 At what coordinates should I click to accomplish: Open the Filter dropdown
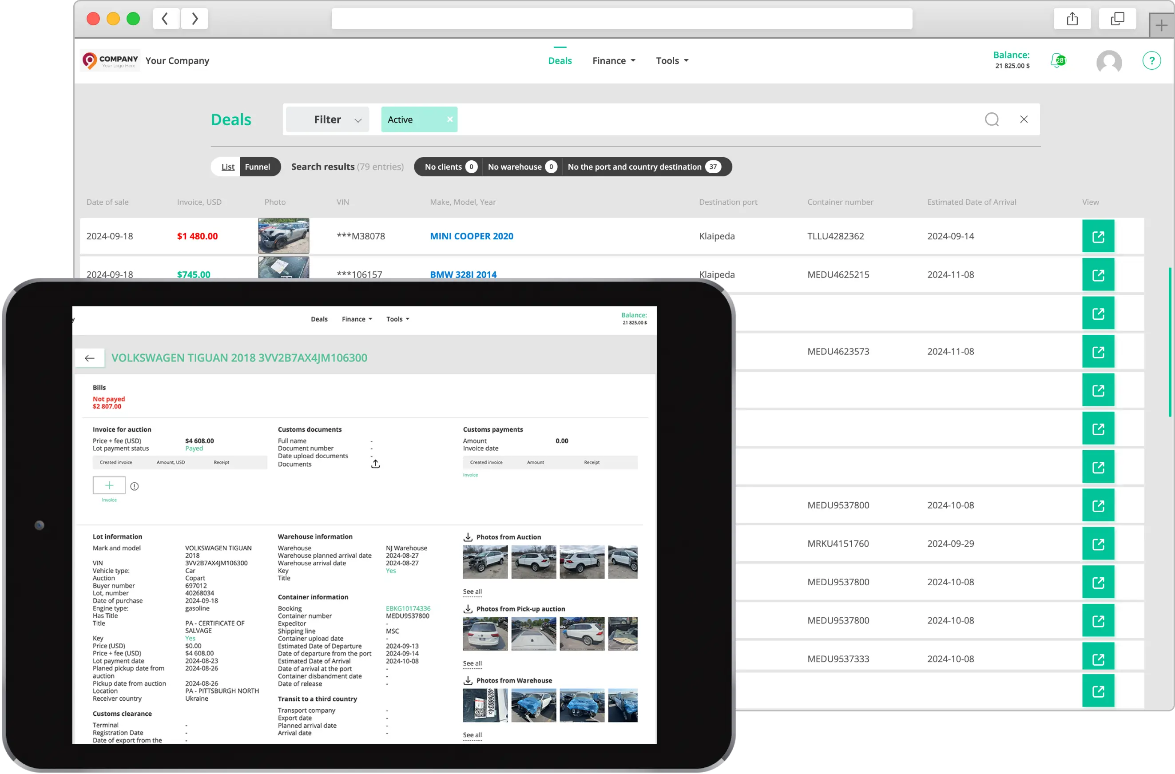[327, 119]
